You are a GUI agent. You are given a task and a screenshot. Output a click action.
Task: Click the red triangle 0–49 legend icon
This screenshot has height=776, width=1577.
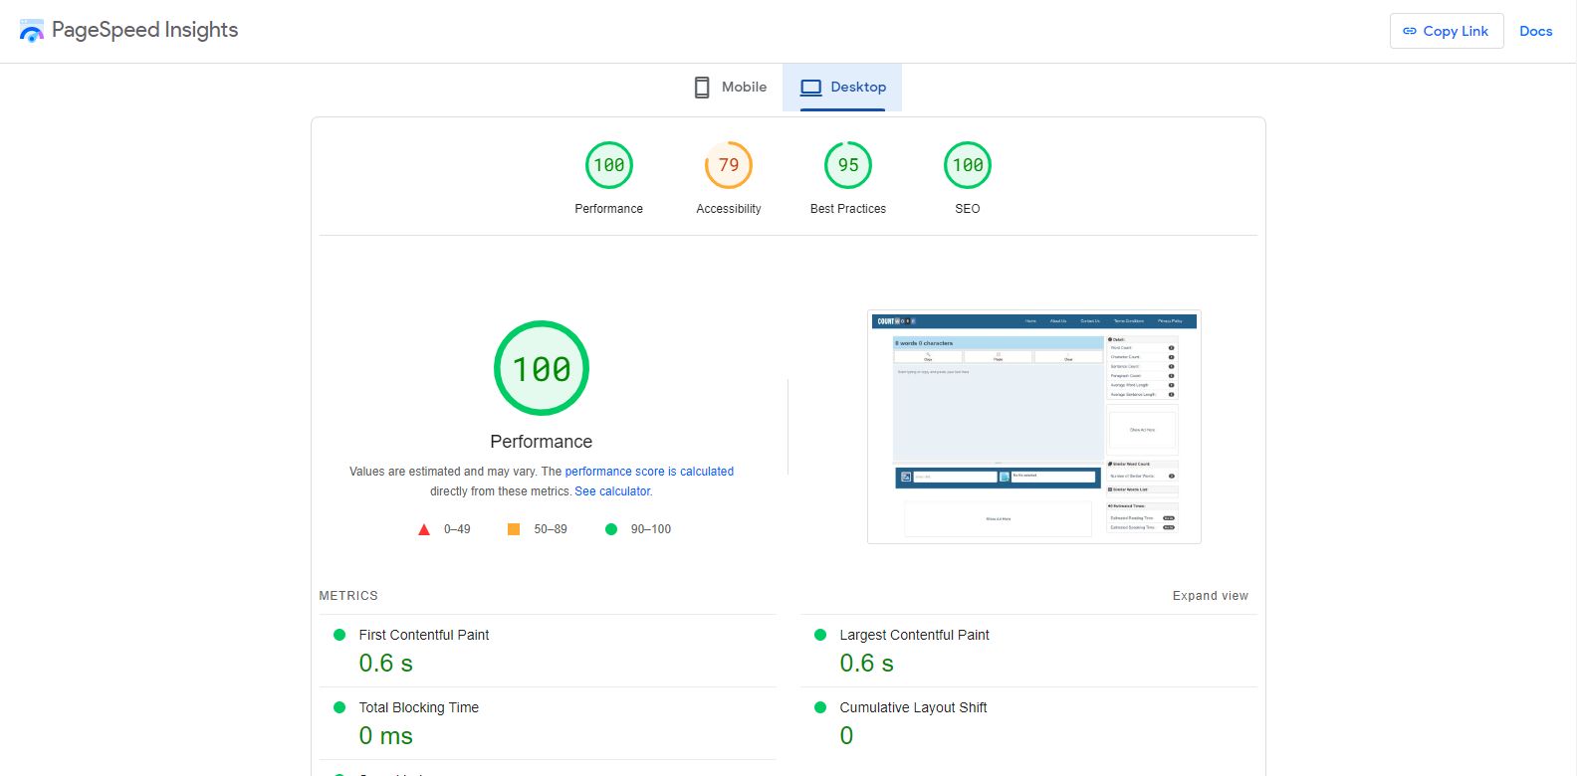coord(424,529)
